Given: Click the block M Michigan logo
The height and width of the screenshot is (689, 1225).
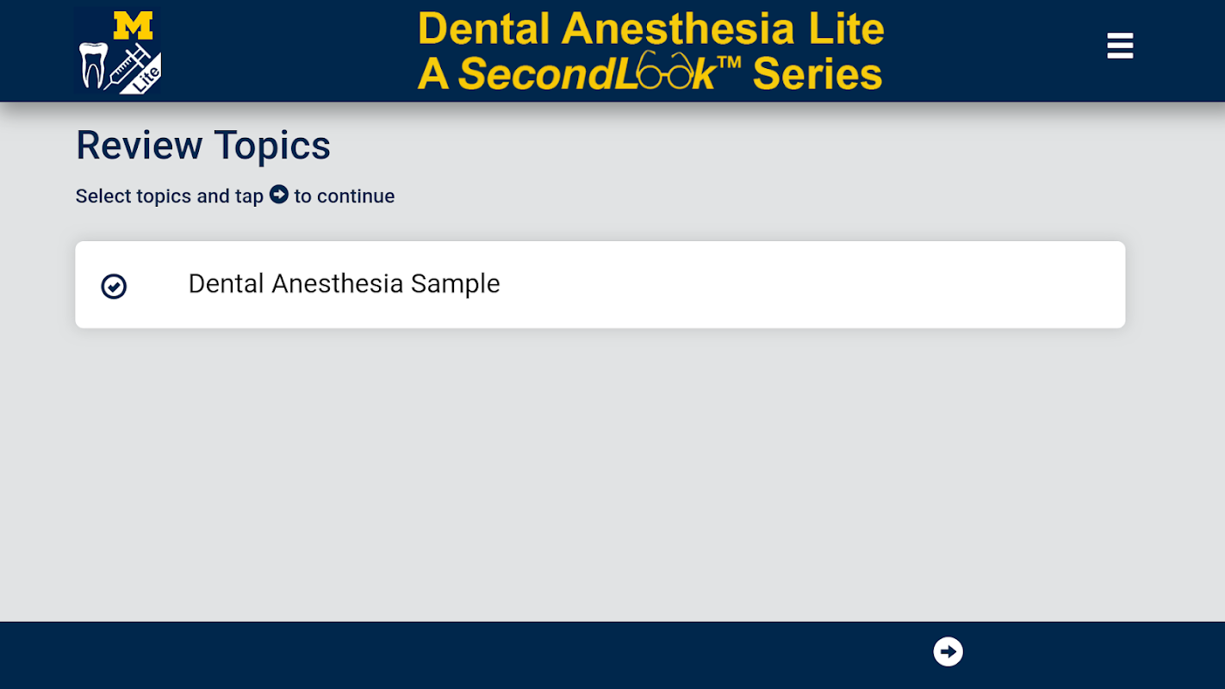Looking at the screenshot, I should [133, 26].
